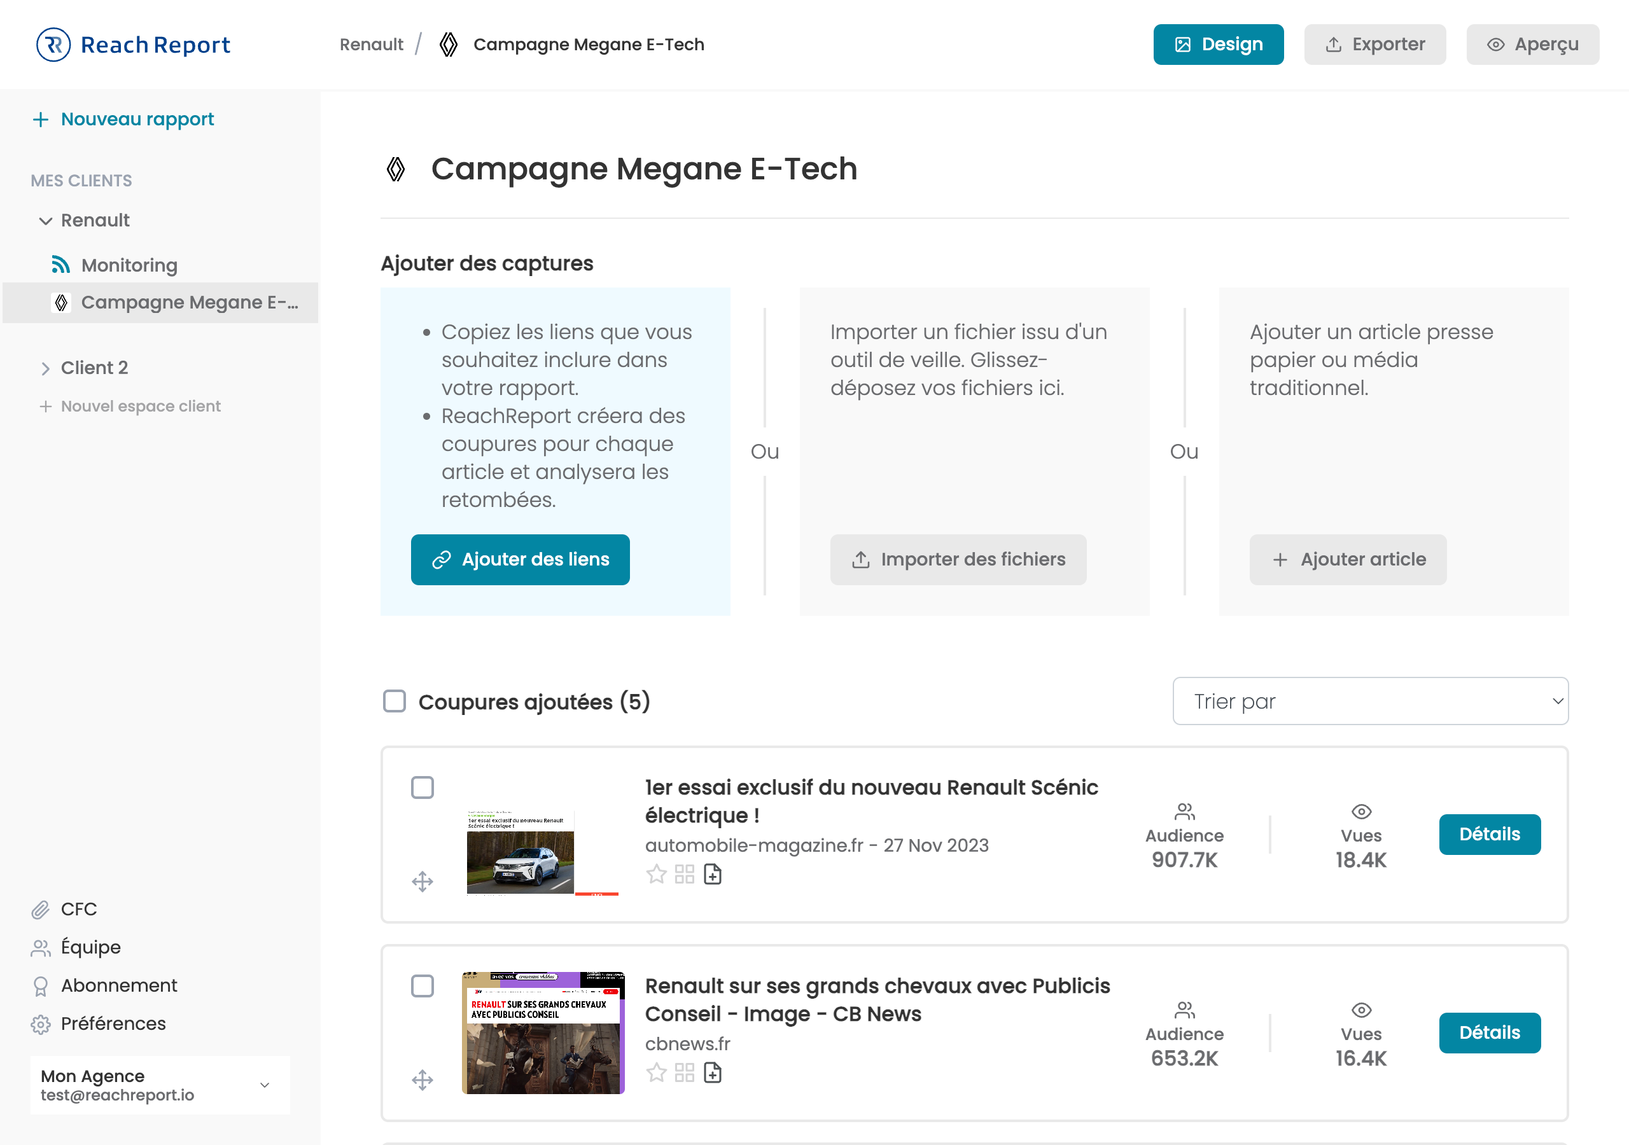Click plus icon beside Nouvel espace client

[x=45, y=406]
